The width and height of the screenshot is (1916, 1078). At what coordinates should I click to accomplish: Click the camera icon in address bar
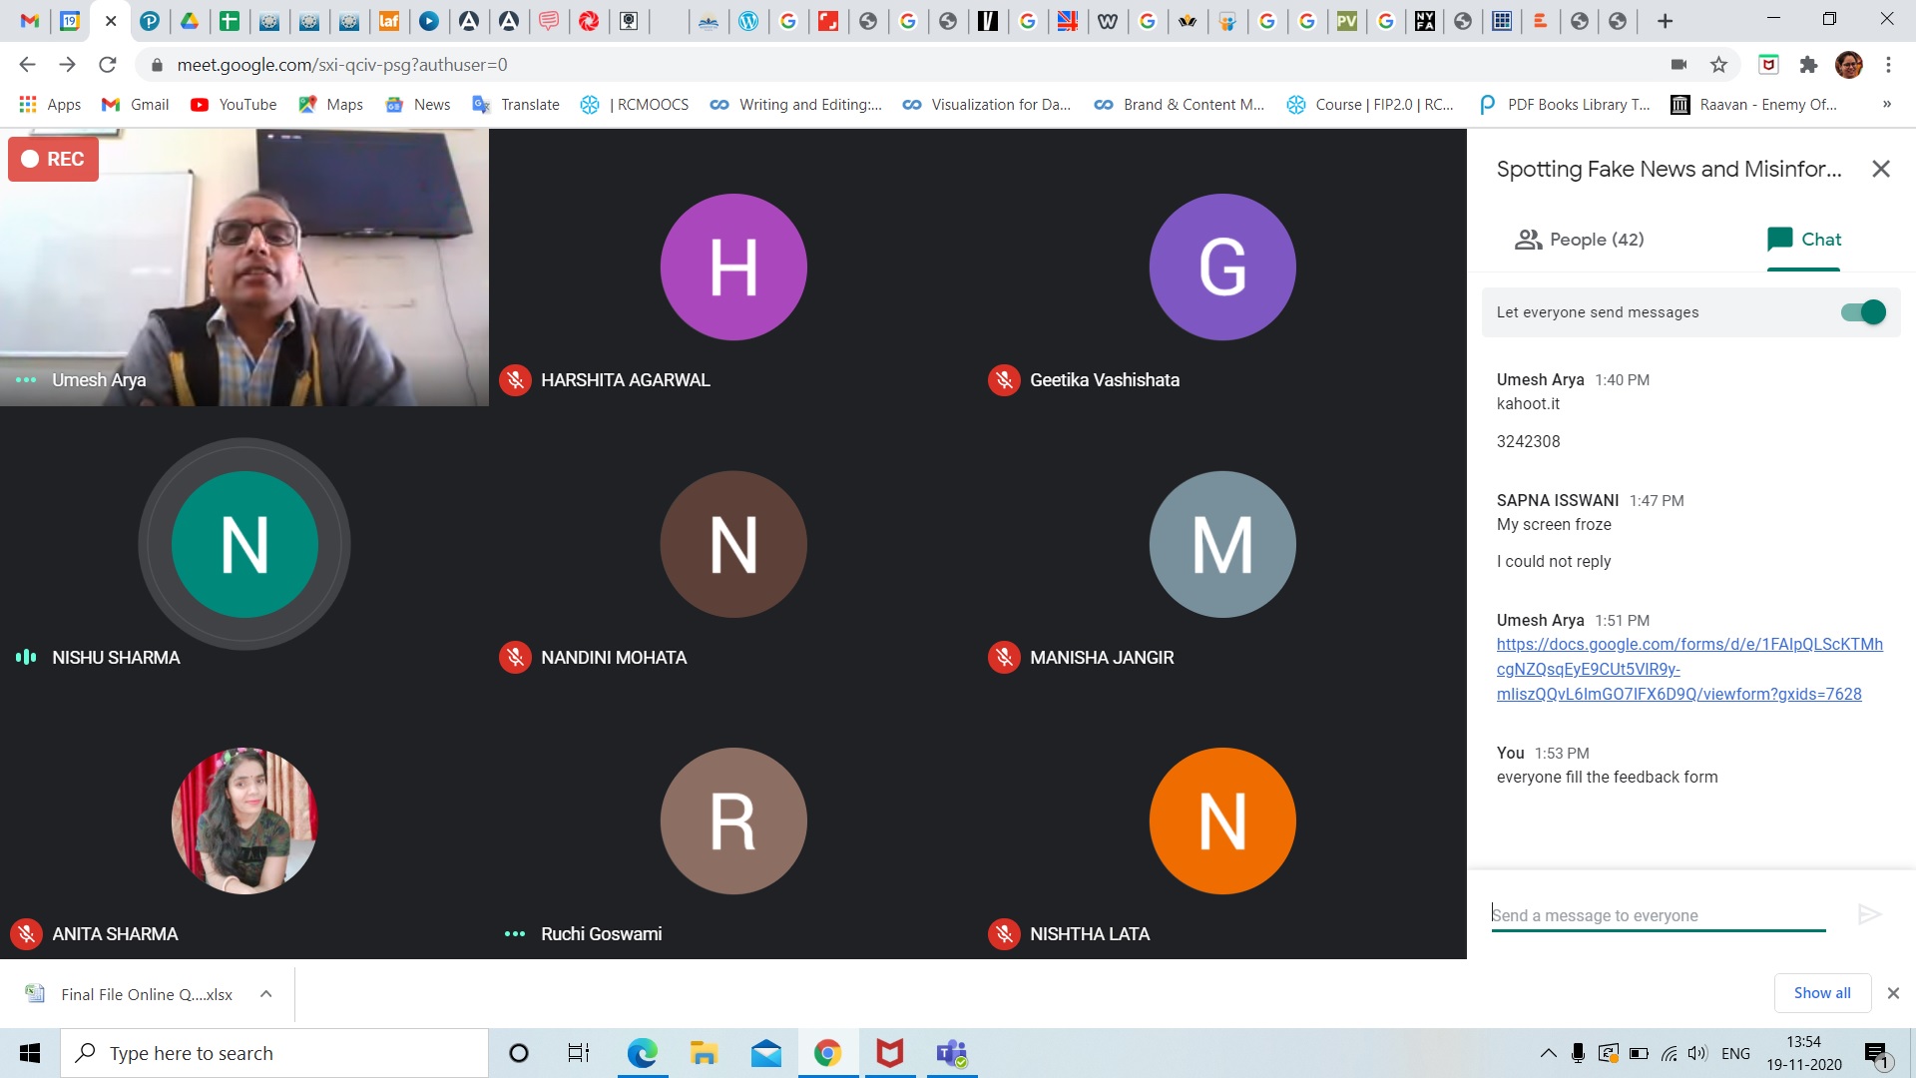tap(1678, 65)
